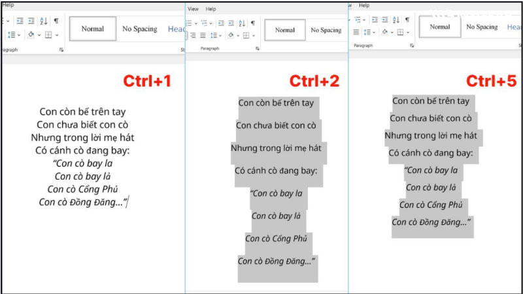Expand Line Spacing dropdown arrow in the Ctrl+5 panel
The width and height of the screenshot is (523, 294).
(374, 32)
